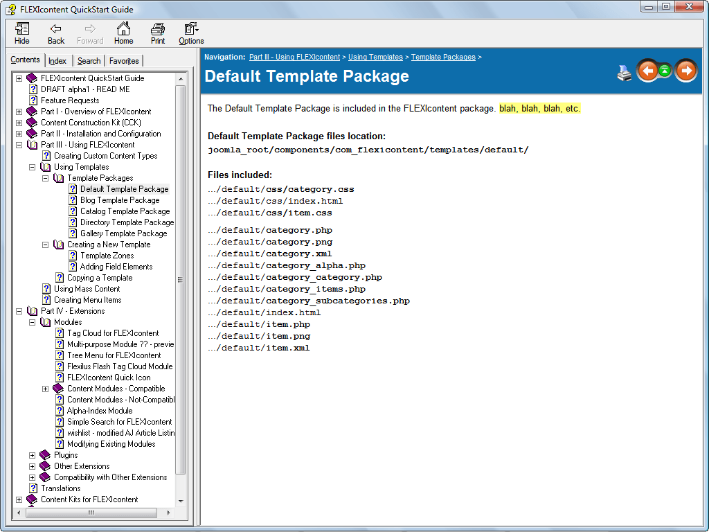Click book icon beside Plugins
This screenshot has width=709, height=532.
click(x=45, y=455)
